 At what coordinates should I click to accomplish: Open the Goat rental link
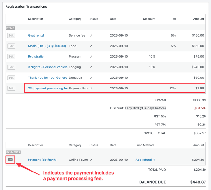point(36,35)
